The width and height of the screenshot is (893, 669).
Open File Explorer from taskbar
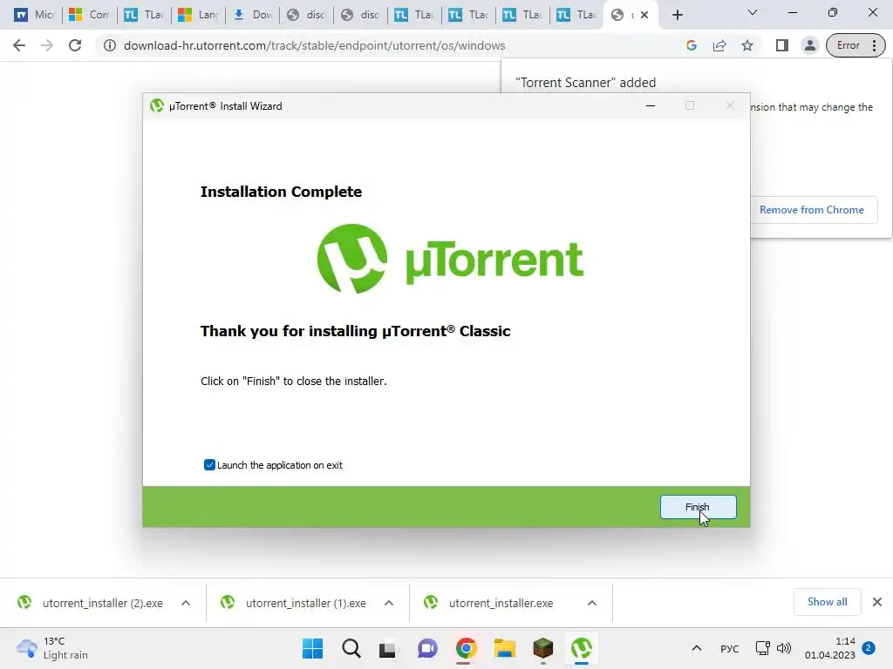click(x=505, y=648)
